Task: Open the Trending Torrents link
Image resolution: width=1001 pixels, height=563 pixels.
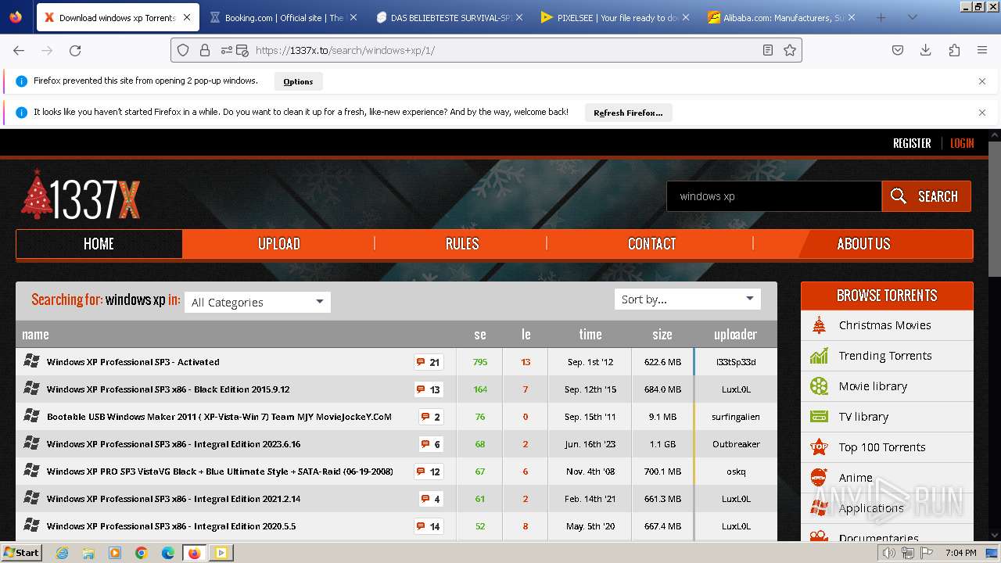Action: 885,356
